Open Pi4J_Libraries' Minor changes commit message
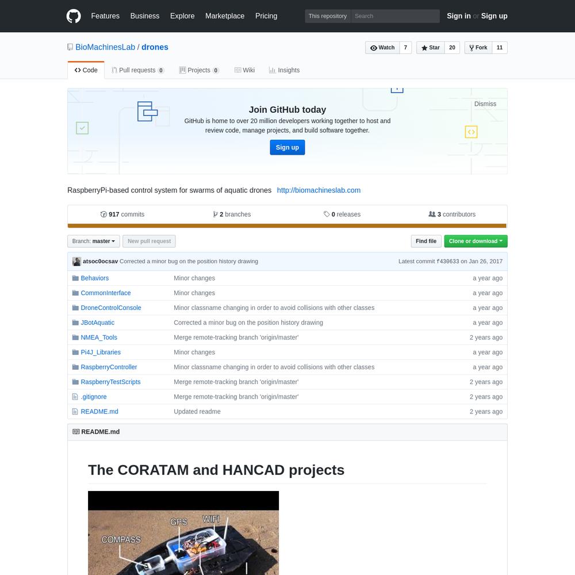This screenshot has width=575, height=575. 194,352
